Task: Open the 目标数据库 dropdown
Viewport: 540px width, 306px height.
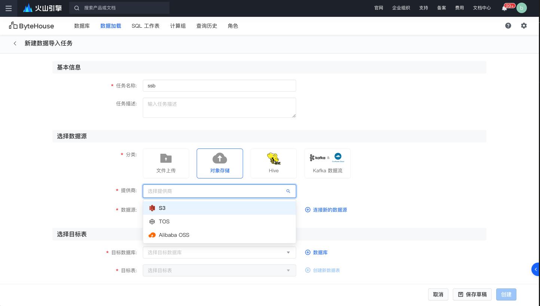Action: [x=219, y=253]
